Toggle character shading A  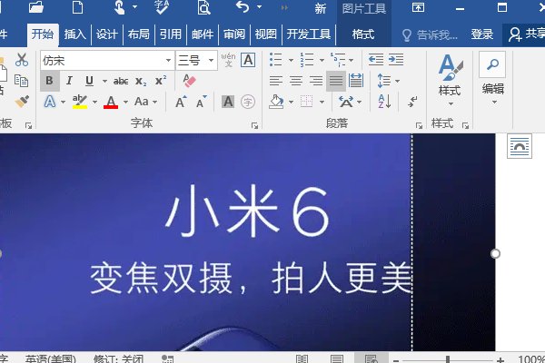pyautogui.click(x=228, y=102)
